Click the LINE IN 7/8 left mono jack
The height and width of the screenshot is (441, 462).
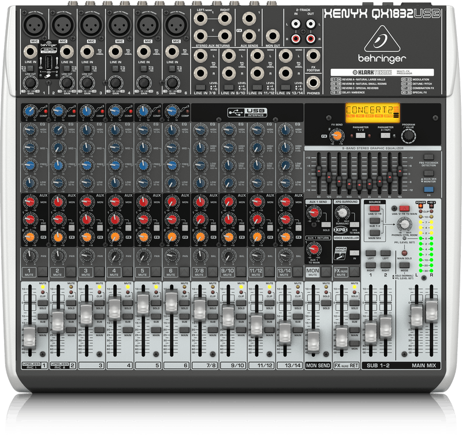pos(200,55)
